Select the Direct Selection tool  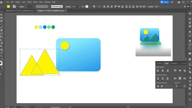pos(1,18)
